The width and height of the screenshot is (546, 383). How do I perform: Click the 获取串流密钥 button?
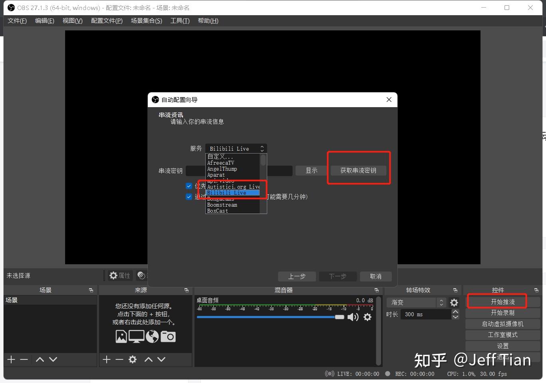click(x=358, y=171)
